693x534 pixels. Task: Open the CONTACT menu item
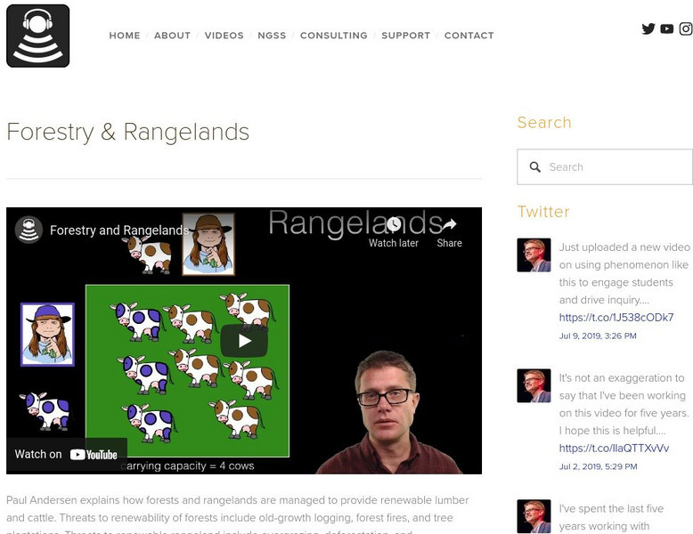point(469,36)
